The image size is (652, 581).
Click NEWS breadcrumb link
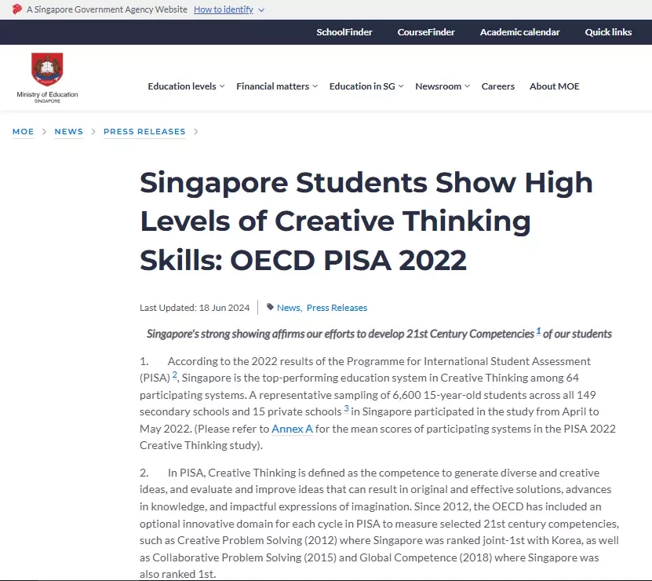pos(68,132)
